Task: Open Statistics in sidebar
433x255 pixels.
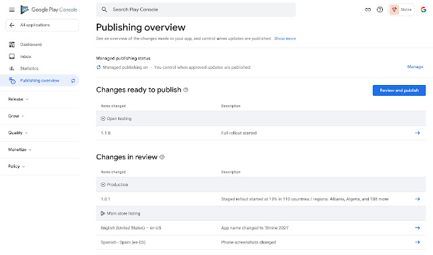Action: pos(29,68)
